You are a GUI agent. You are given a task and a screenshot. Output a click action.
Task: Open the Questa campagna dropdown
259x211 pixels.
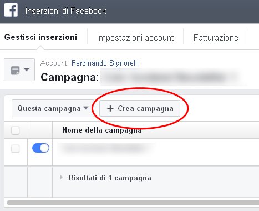pyautogui.click(x=53, y=108)
